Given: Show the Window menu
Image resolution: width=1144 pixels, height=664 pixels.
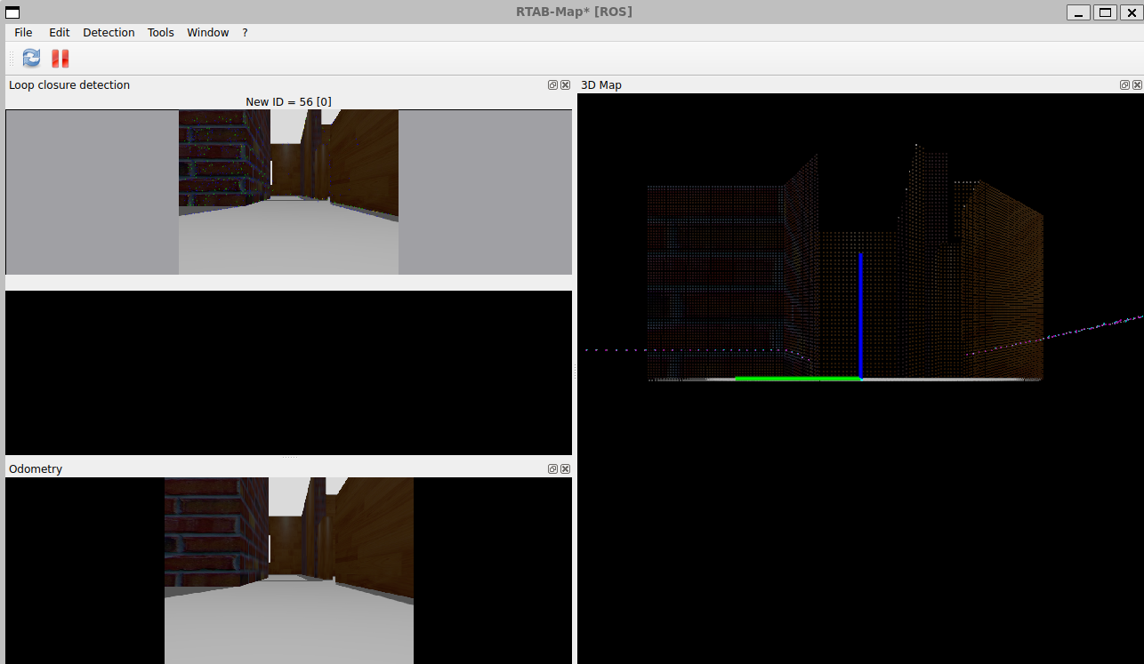Looking at the screenshot, I should (x=207, y=33).
